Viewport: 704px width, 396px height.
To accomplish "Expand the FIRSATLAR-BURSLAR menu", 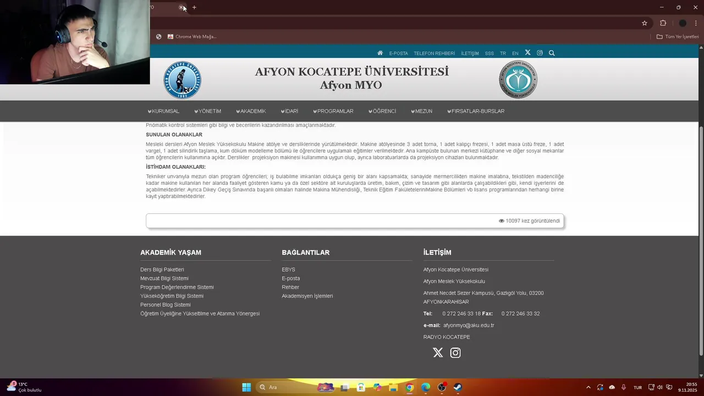I will [x=476, y=111].
